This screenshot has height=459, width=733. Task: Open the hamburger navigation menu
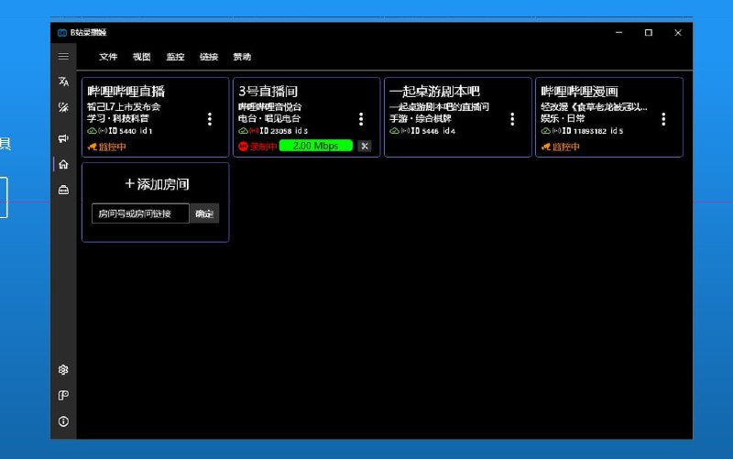[63, 57]
